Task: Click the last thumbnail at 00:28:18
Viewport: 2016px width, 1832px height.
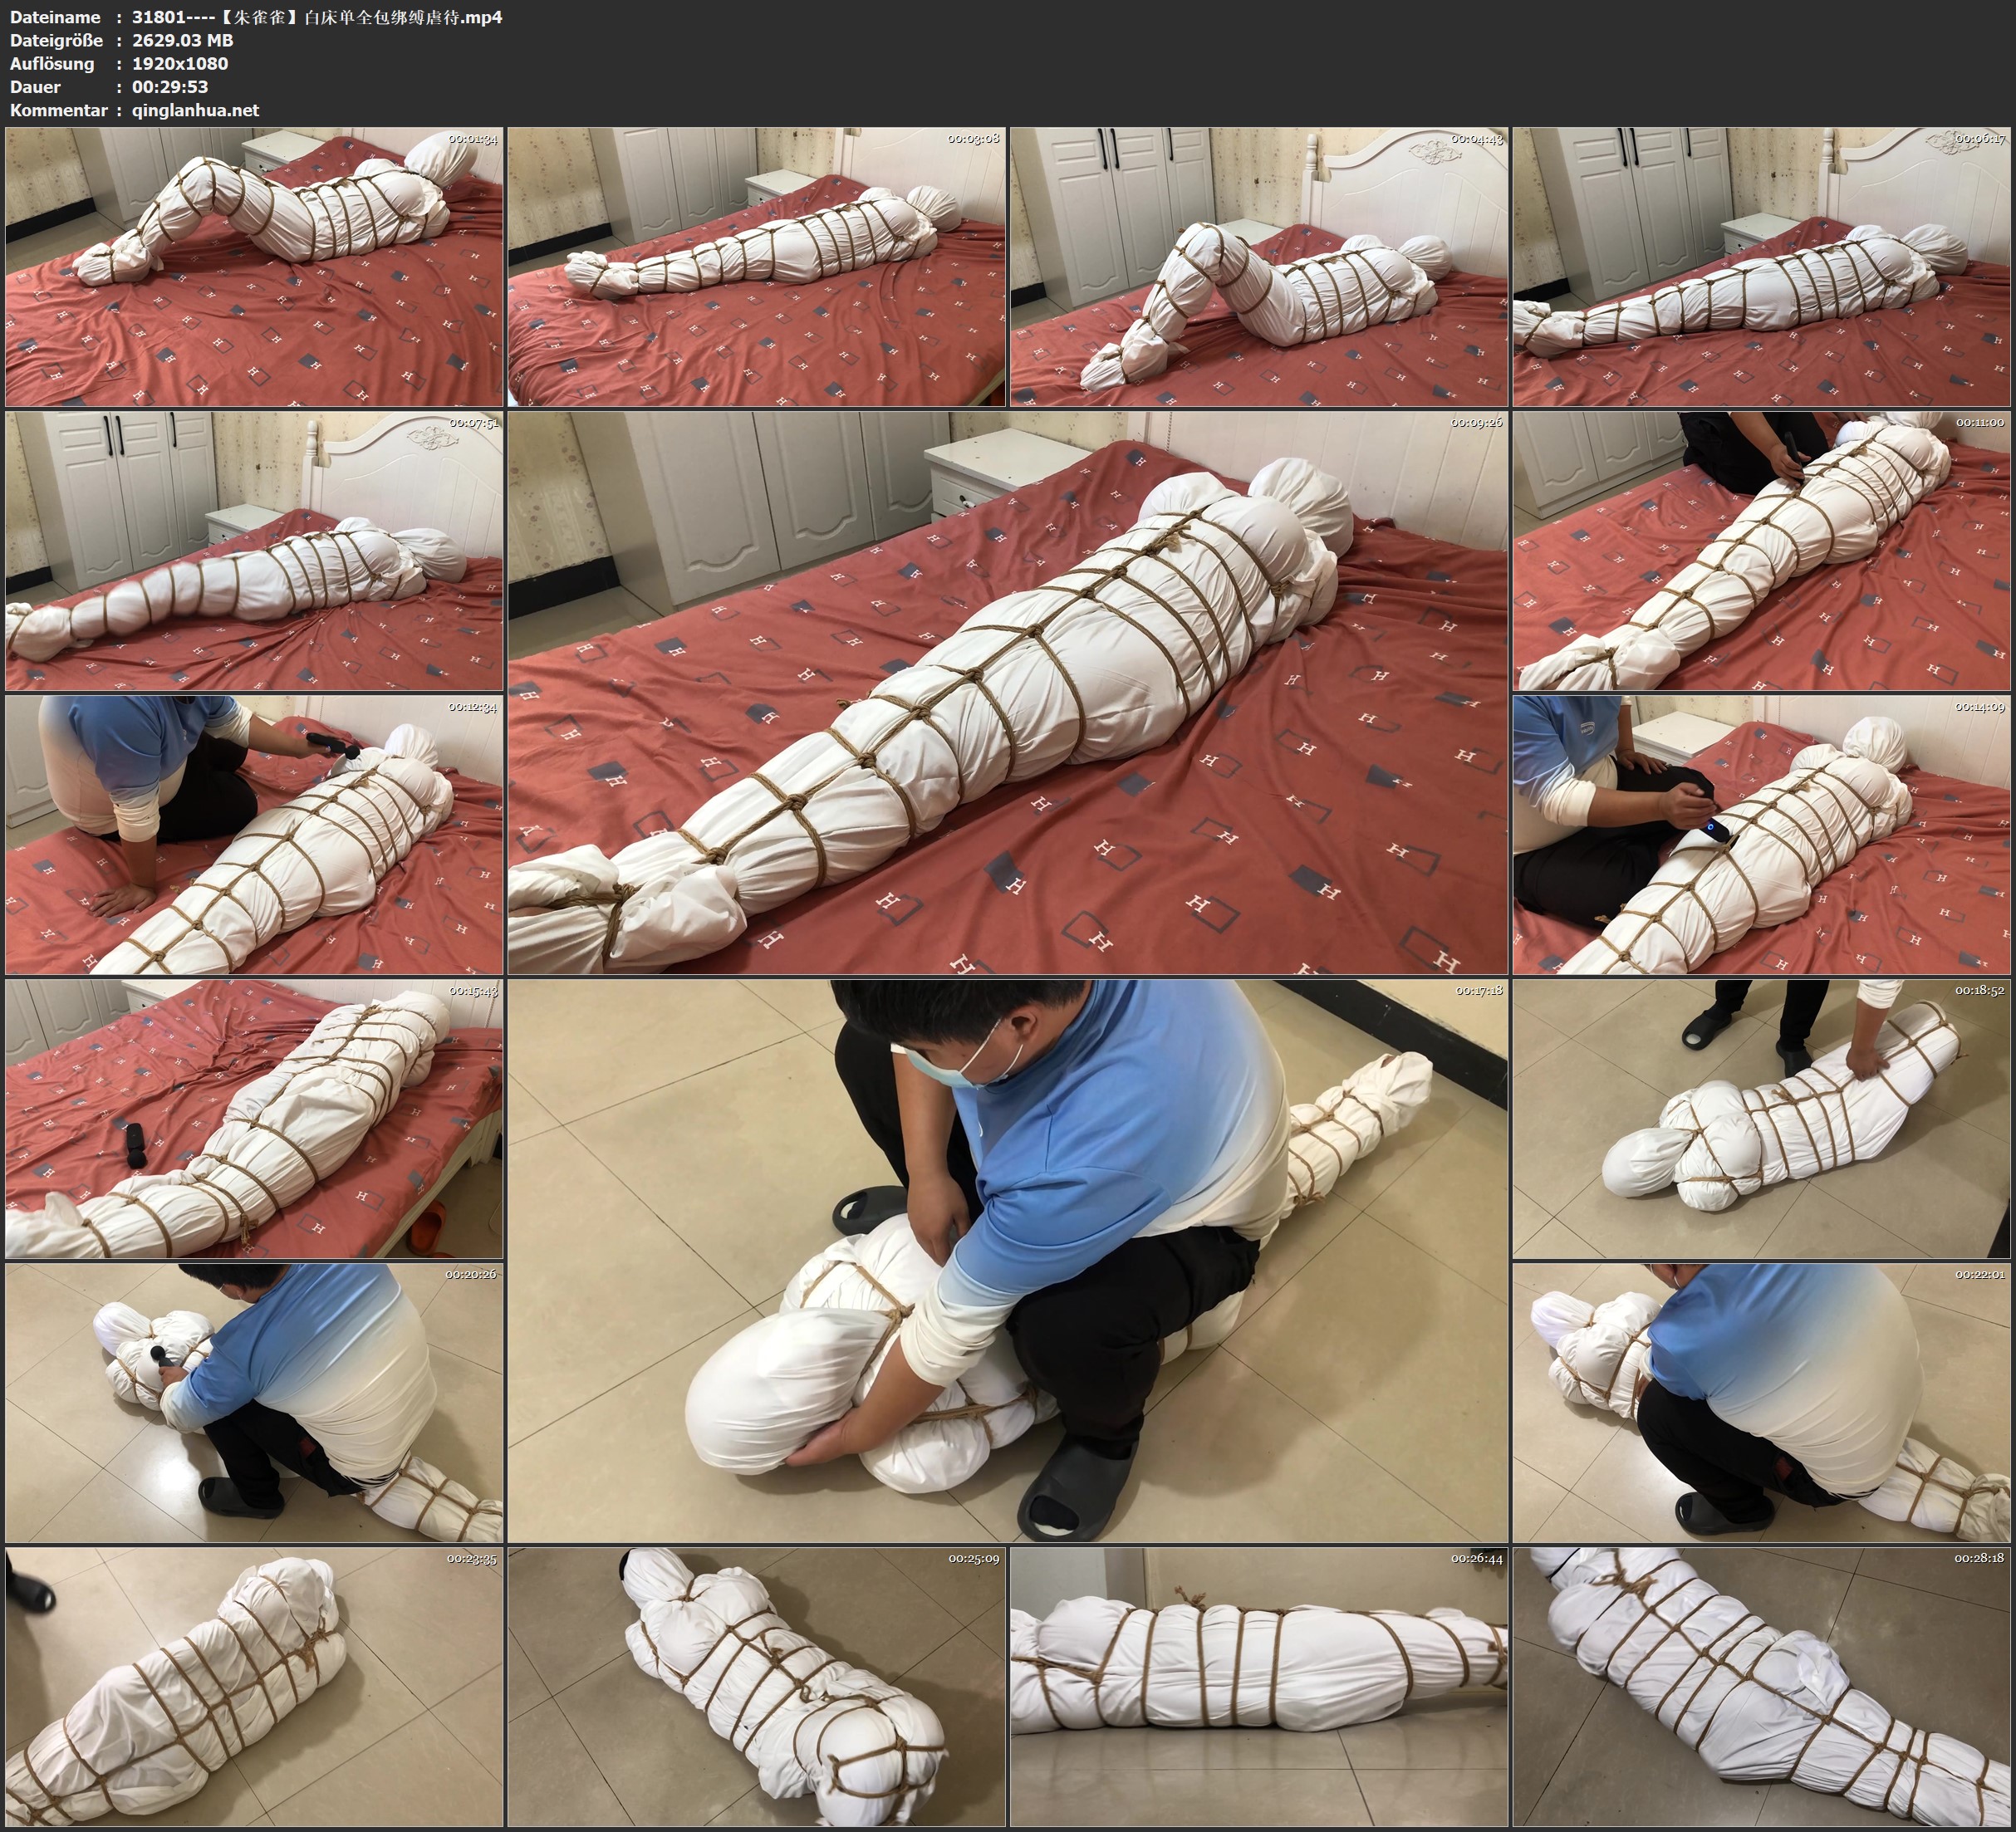Action: pos(1762,1687)
